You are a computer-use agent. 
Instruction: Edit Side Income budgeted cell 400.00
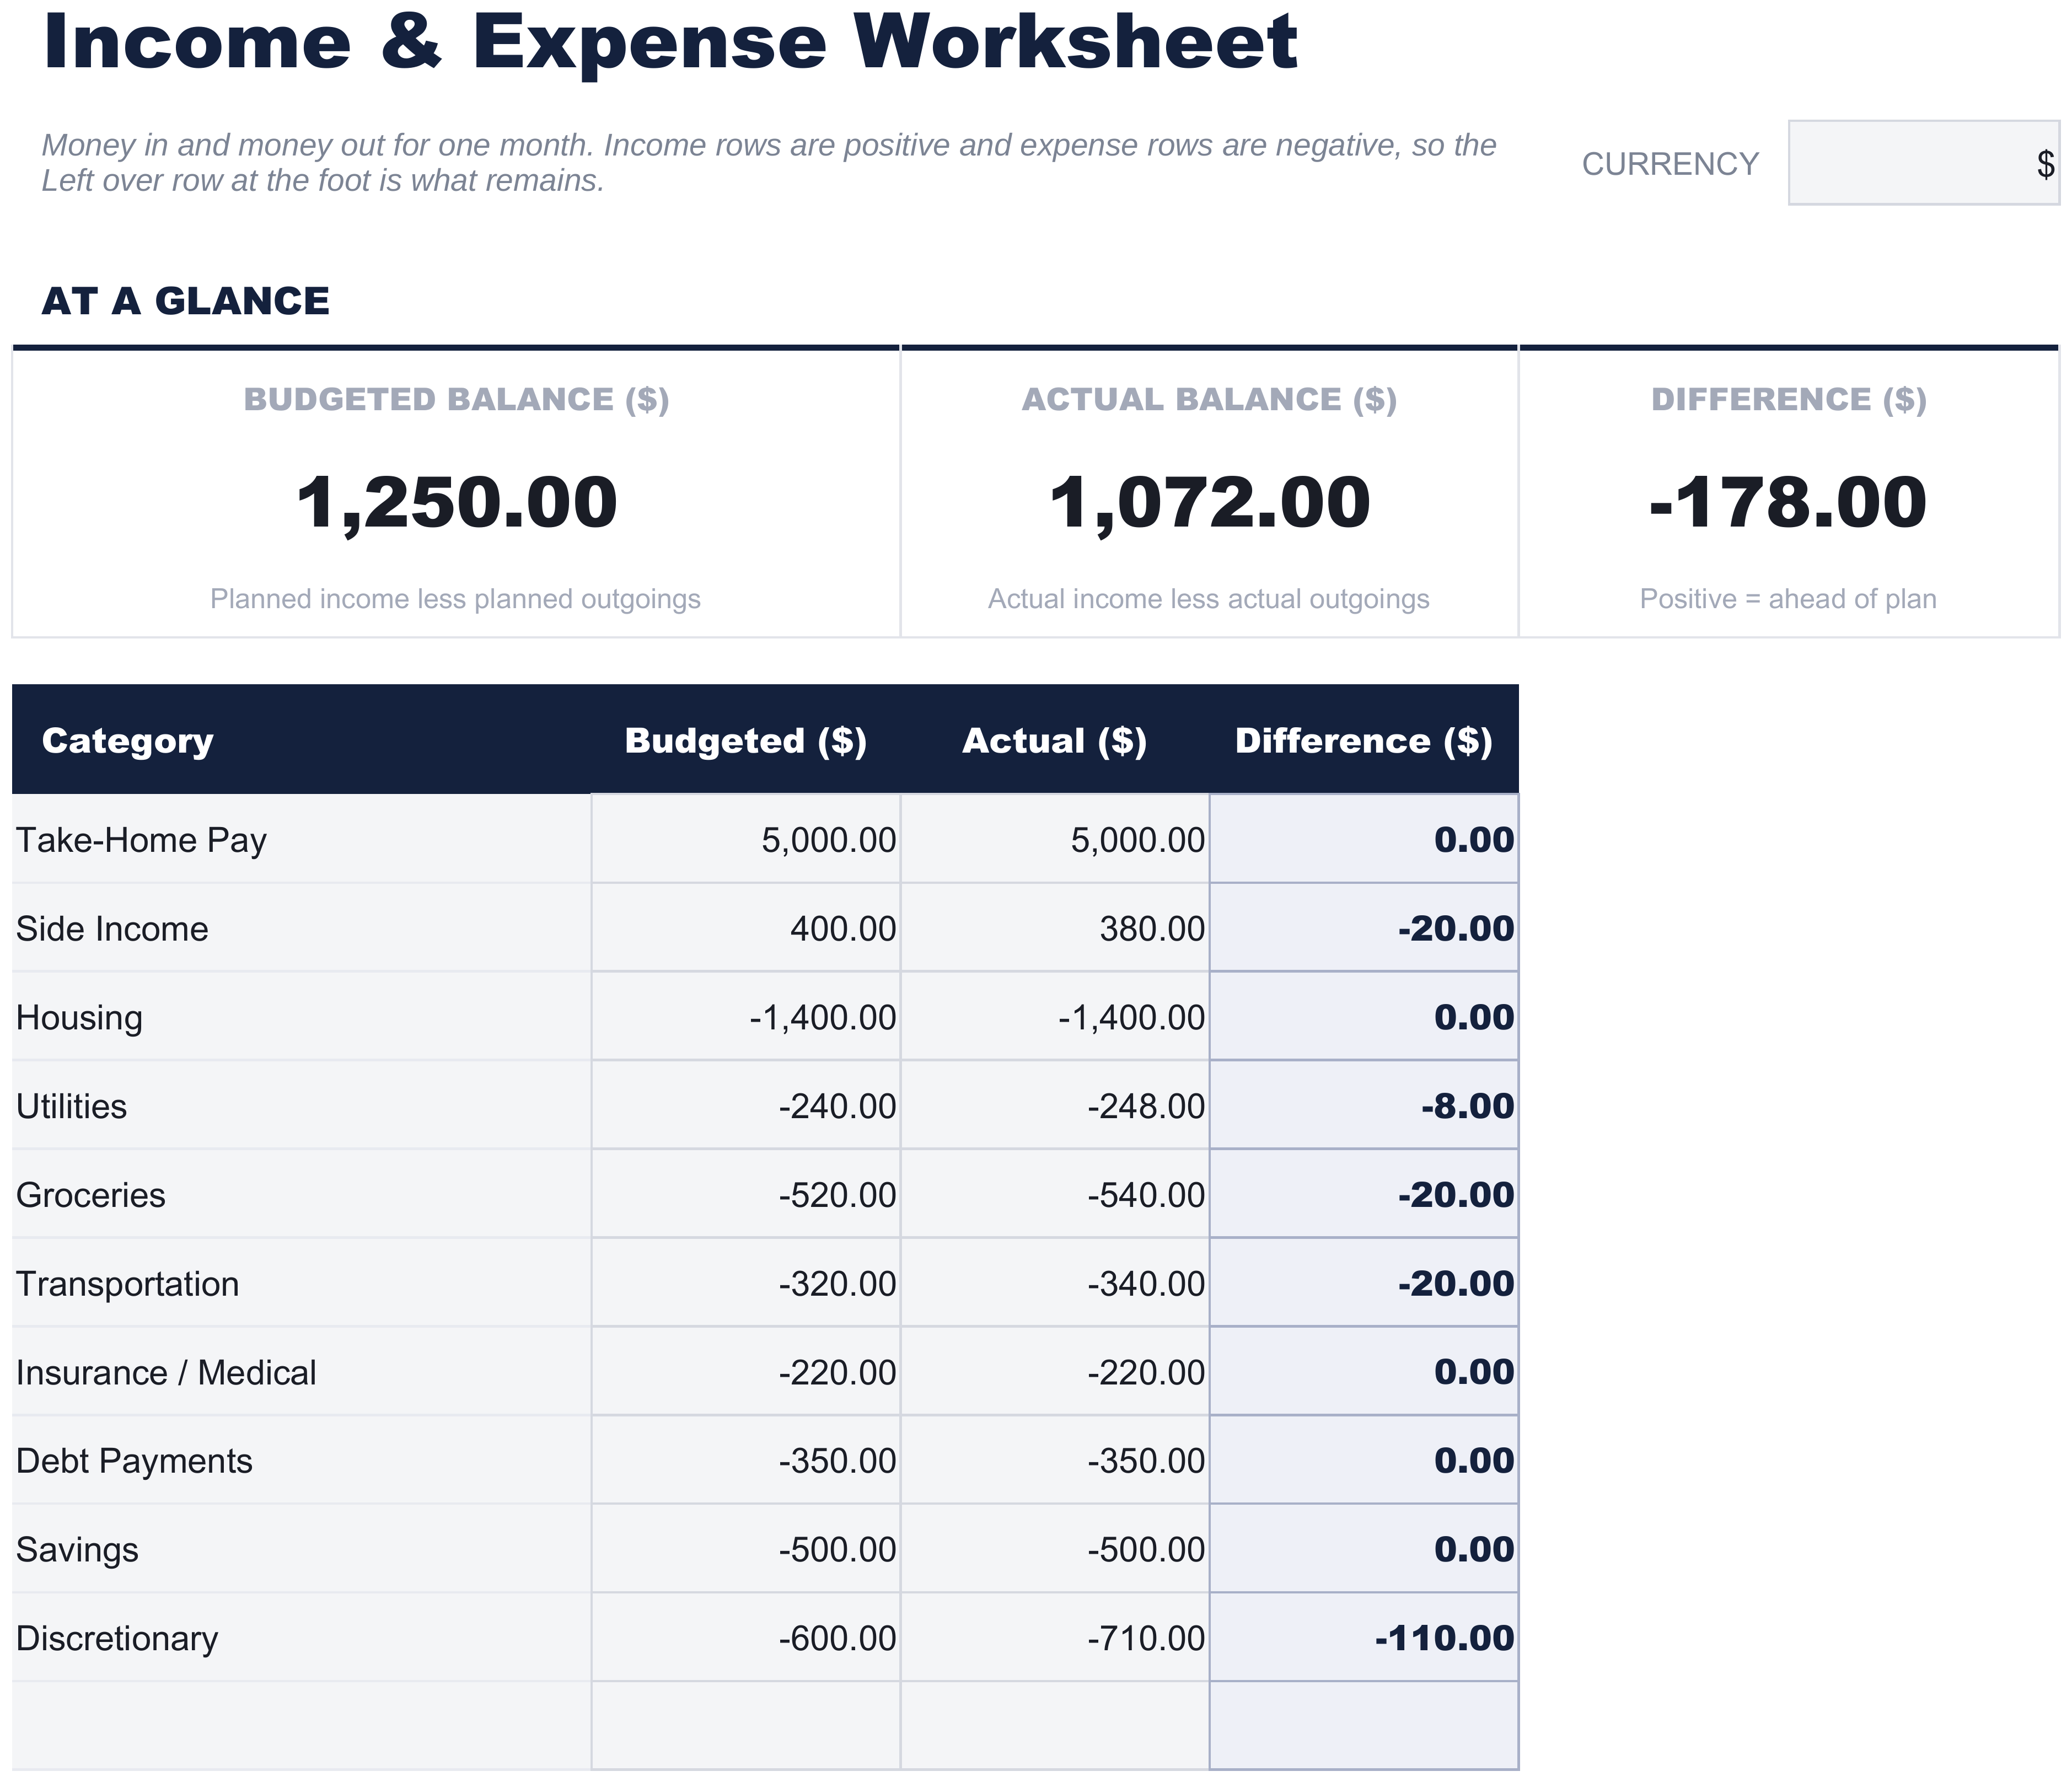point(746,928)
